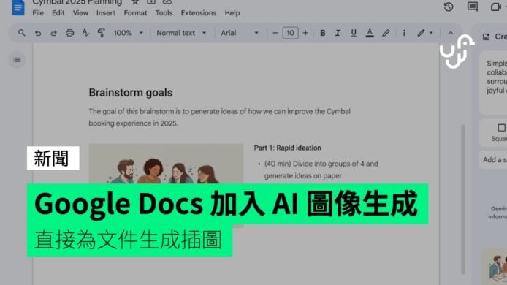Image resolution: width=507 pixels, height=285 pixels.
Task: Undo the last action
Action: 38,33
